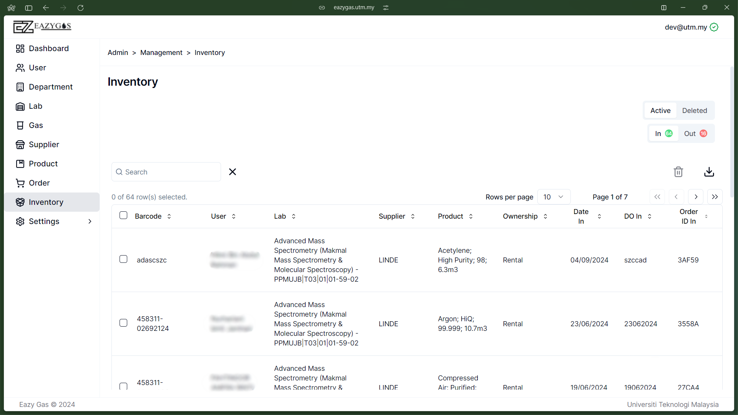Go to the Supplier page in sidebar
The height and width of the screenshot is (415, 738).
(x=44, y=144)
